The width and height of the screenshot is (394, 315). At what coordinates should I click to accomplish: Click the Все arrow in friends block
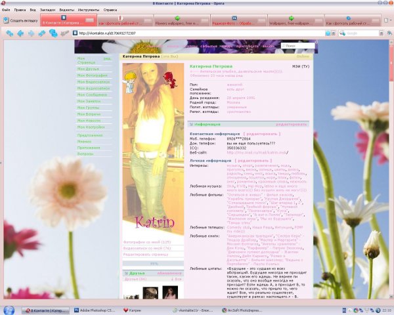(x=176, y=279)
